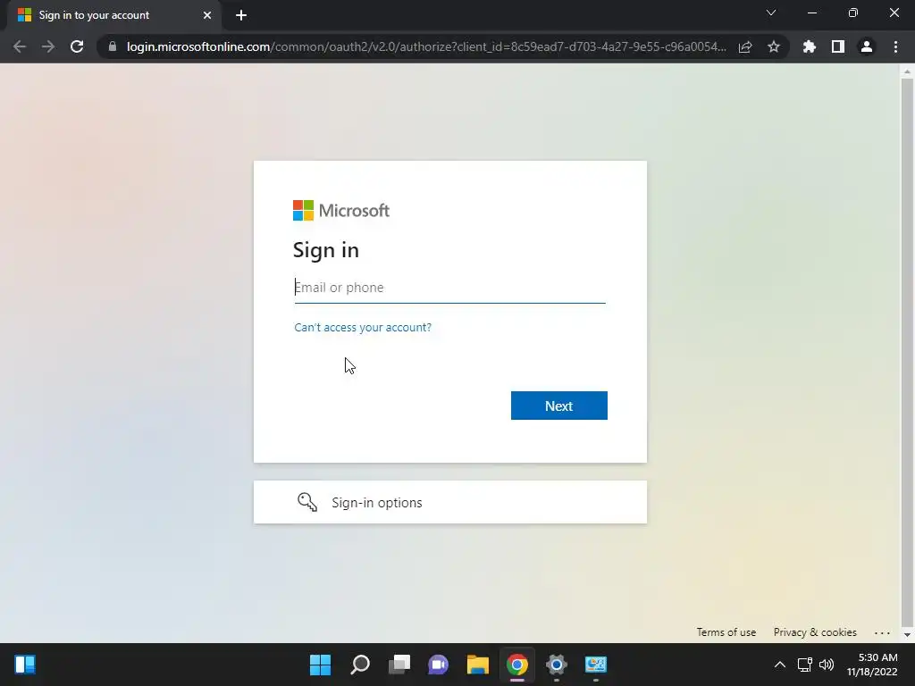Open the Privacy & cookies link
This screenshot has height=686, width=915.
tap(815, 632)
